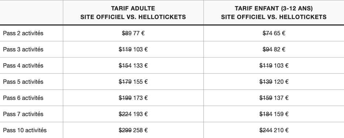344x138 pixels.
Task: Select the Pass 4 activités row label
Action: tap(23, 65)
